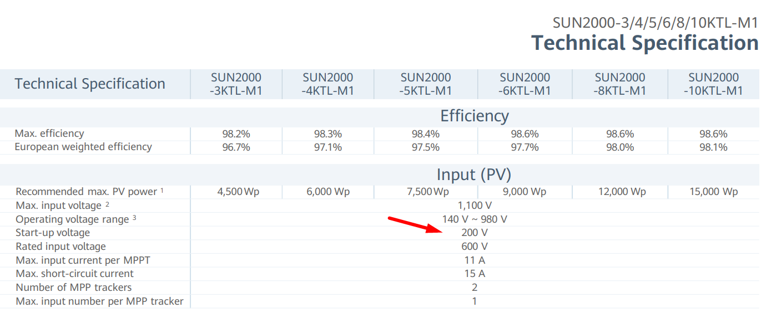Click the Efficiency section heading
Viewport: 771px width, 318px height.
click(474, 116)
